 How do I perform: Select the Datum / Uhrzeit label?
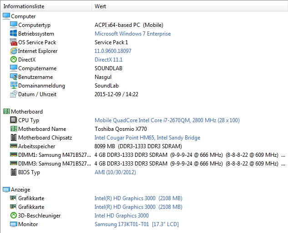click(x=37, y=94)
